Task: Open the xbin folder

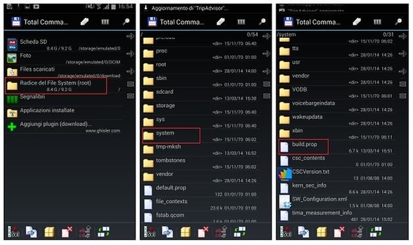Action: click(336, 133)
